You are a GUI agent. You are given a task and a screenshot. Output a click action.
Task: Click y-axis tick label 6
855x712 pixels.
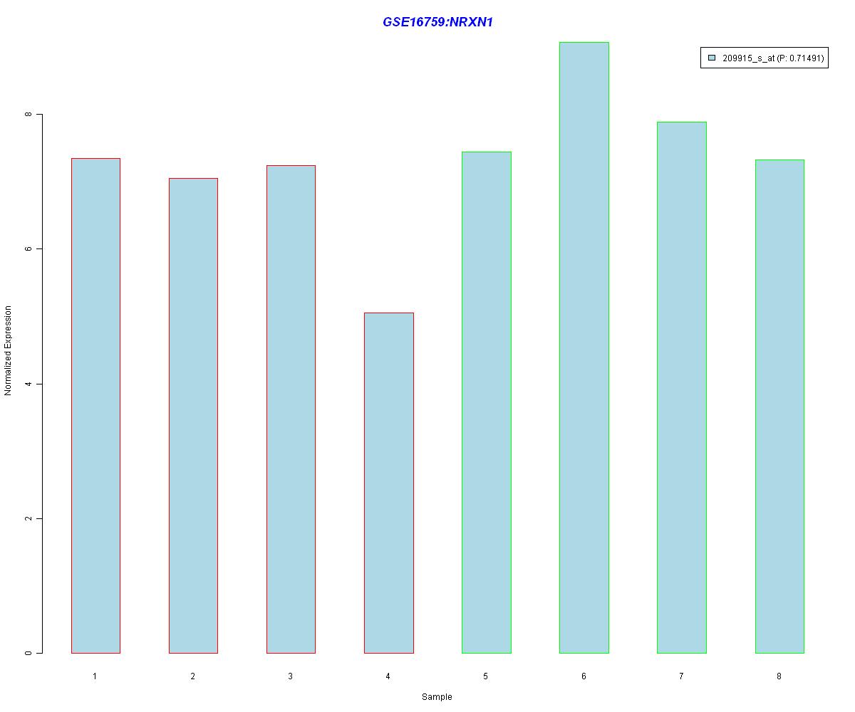tap(28, 248)
